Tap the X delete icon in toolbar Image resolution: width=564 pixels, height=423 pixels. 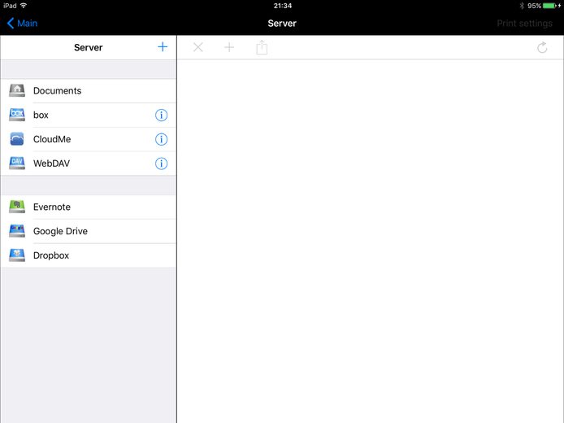pos(198,47)
